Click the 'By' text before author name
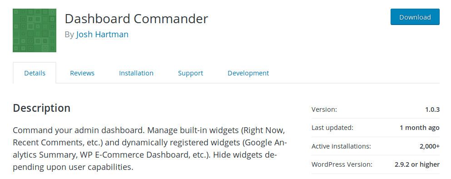451x179 pixels. pyautogui.click(x=69, y=35)
